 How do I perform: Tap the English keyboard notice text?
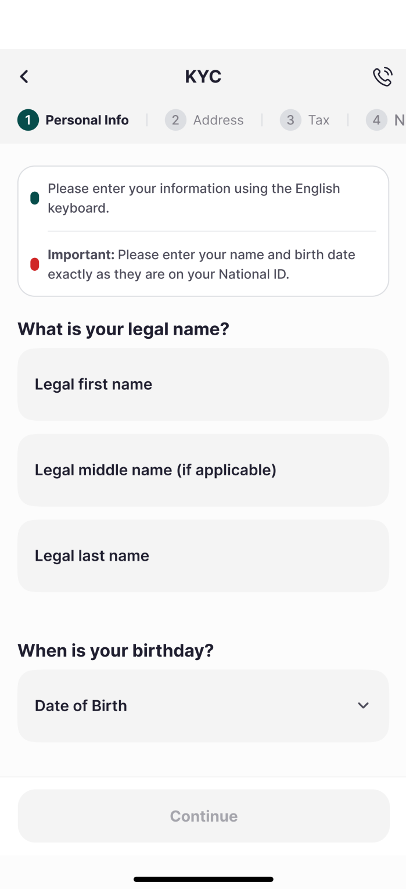[194, 198]
